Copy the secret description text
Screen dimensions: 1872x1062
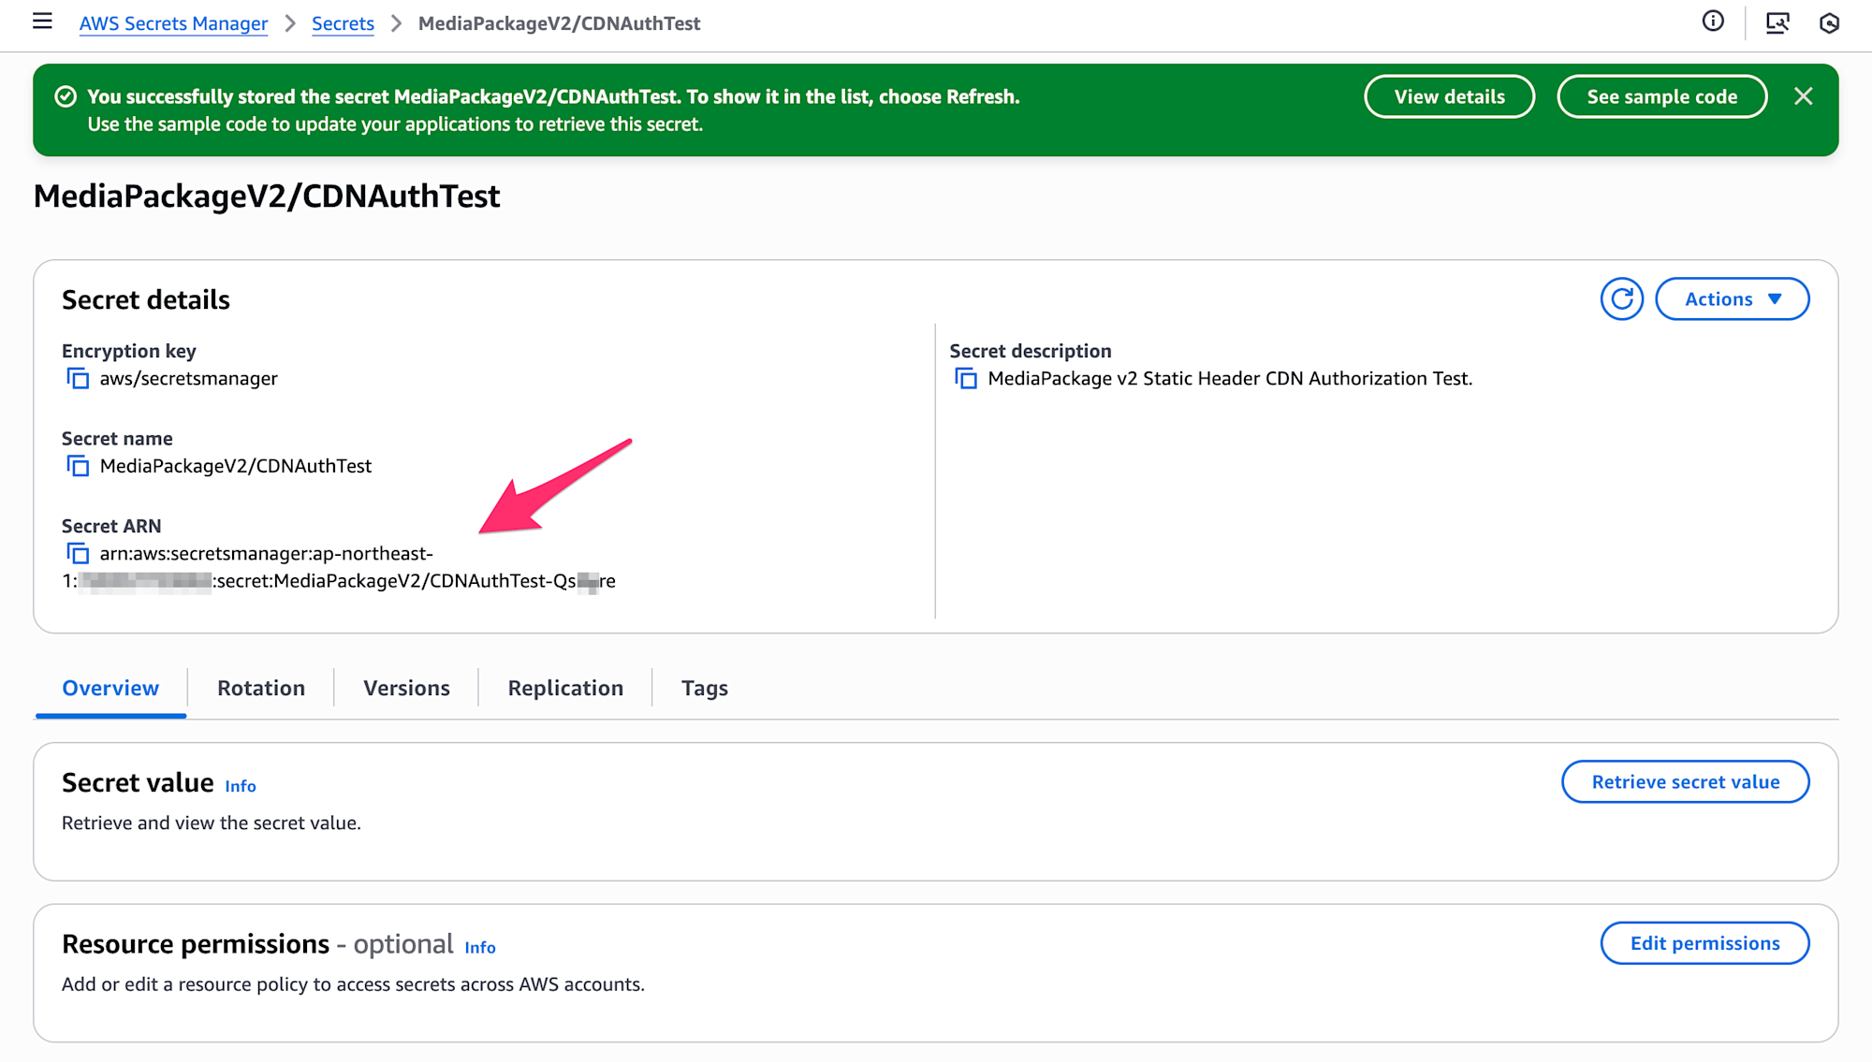click(966, 379)
